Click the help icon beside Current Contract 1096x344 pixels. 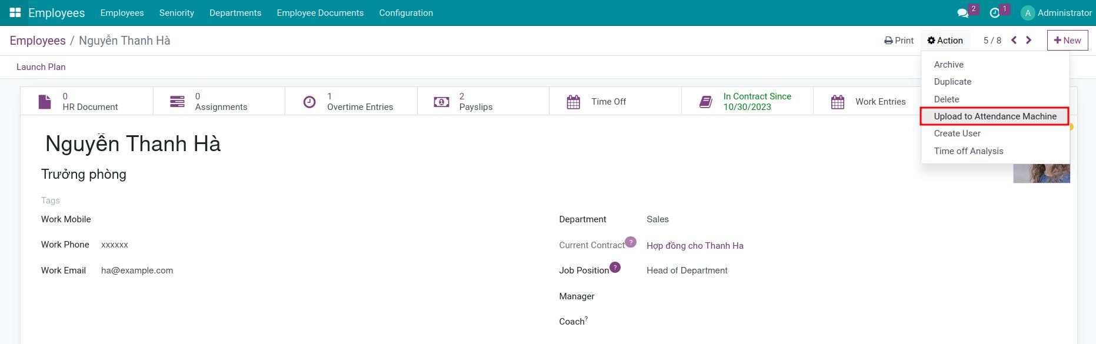(631, 242)
